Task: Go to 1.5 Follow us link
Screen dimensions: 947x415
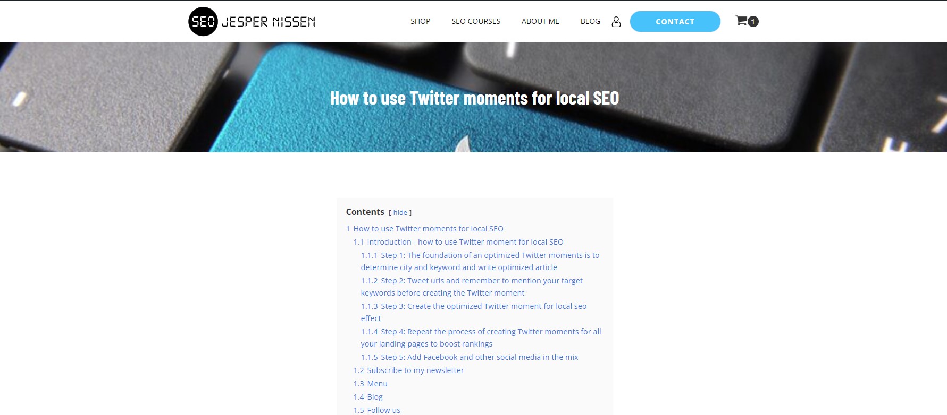Action: (x=383, y=410)
